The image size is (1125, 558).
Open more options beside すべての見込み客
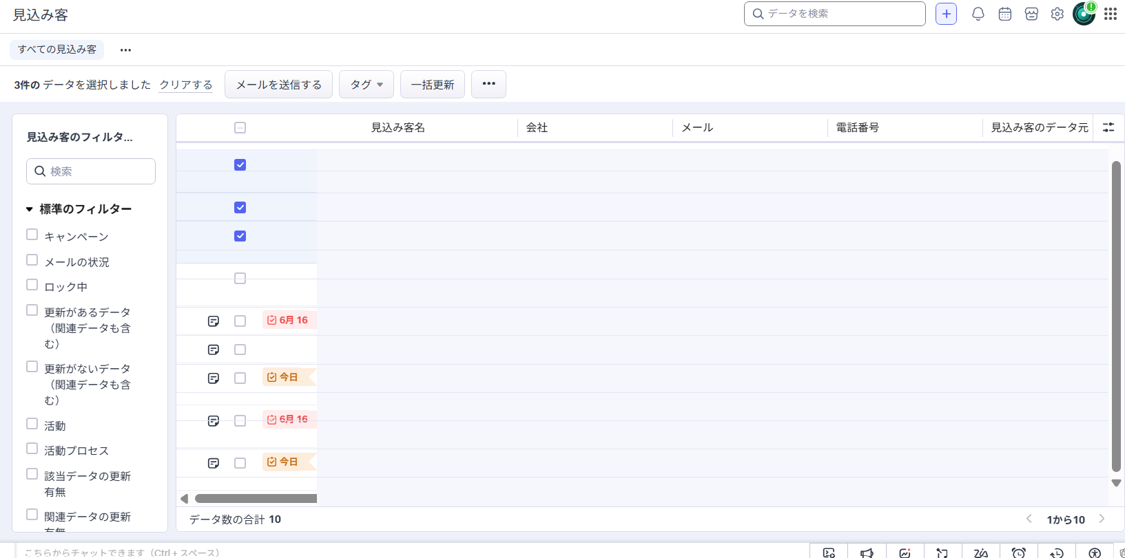(x=125, y=50)
